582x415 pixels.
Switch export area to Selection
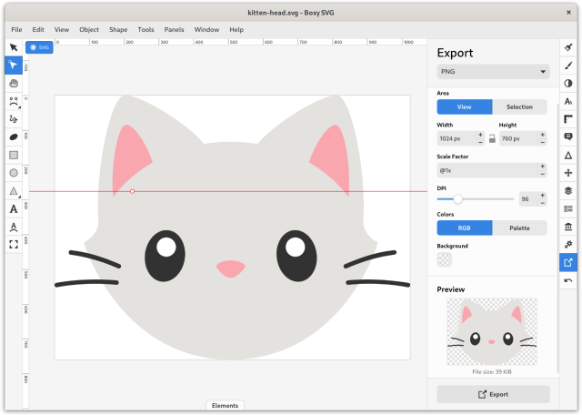(519, 106)
